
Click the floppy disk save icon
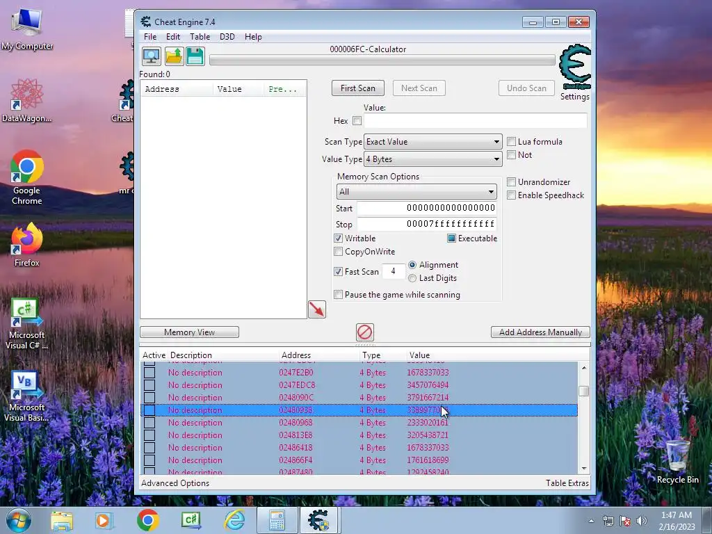(195, 56)
